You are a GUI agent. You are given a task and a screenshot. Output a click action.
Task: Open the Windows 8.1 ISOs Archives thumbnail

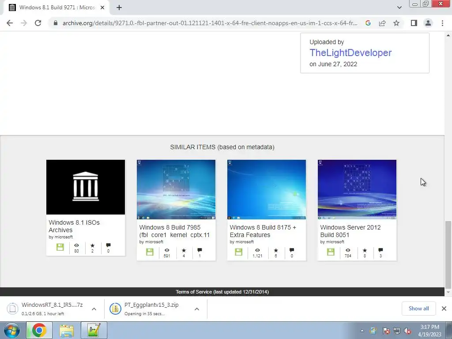click(86, 187)
